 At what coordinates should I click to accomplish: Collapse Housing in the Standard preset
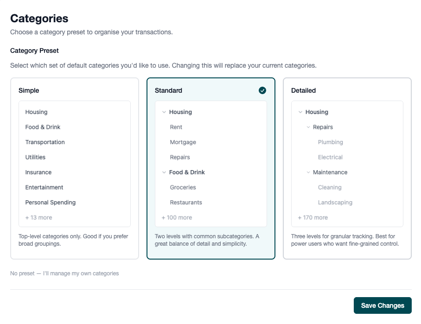tap(164, 112)
